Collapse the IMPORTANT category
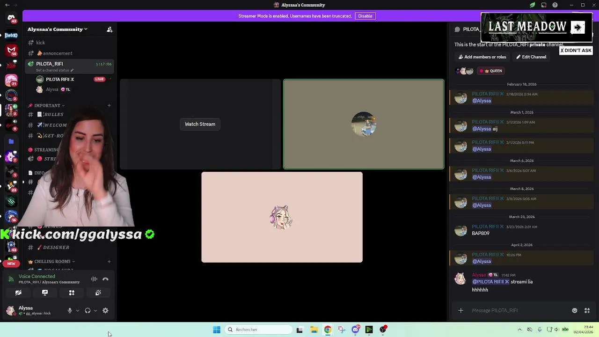 pyautogui.click(x=46, y=105)
